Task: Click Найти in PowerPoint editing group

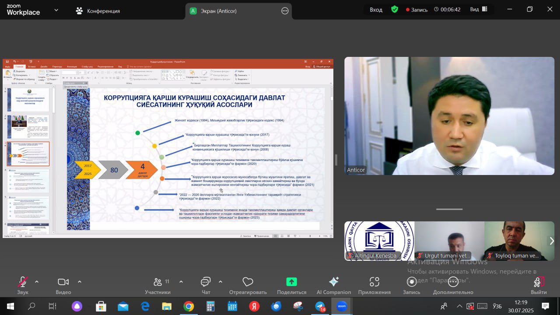Action: [x=240, y=71]
